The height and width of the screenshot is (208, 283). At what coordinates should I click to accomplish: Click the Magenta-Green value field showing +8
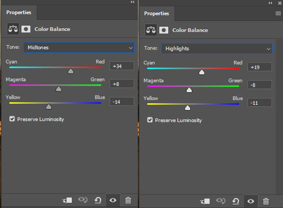122,84
